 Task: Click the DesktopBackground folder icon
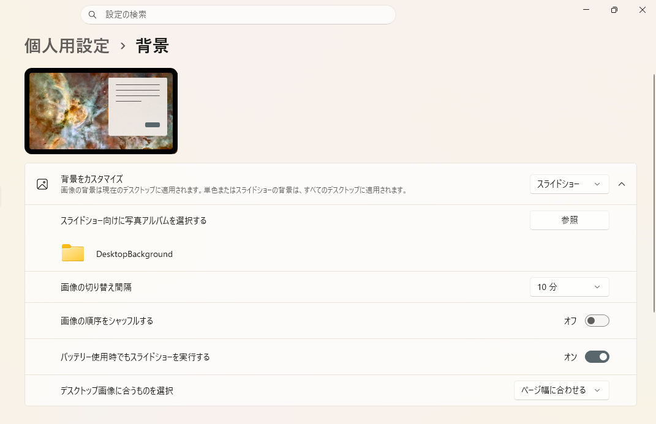click(73, 253)
